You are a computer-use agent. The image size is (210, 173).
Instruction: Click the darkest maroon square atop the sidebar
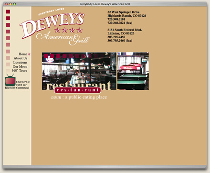click(8, 11)
